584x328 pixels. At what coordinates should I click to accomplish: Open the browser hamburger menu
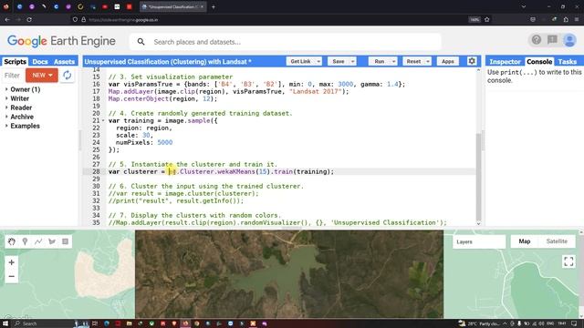(x=577, y=19)
